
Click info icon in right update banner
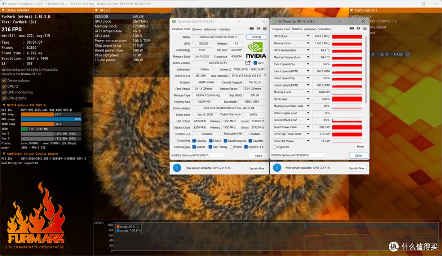(x=277, y=168)
